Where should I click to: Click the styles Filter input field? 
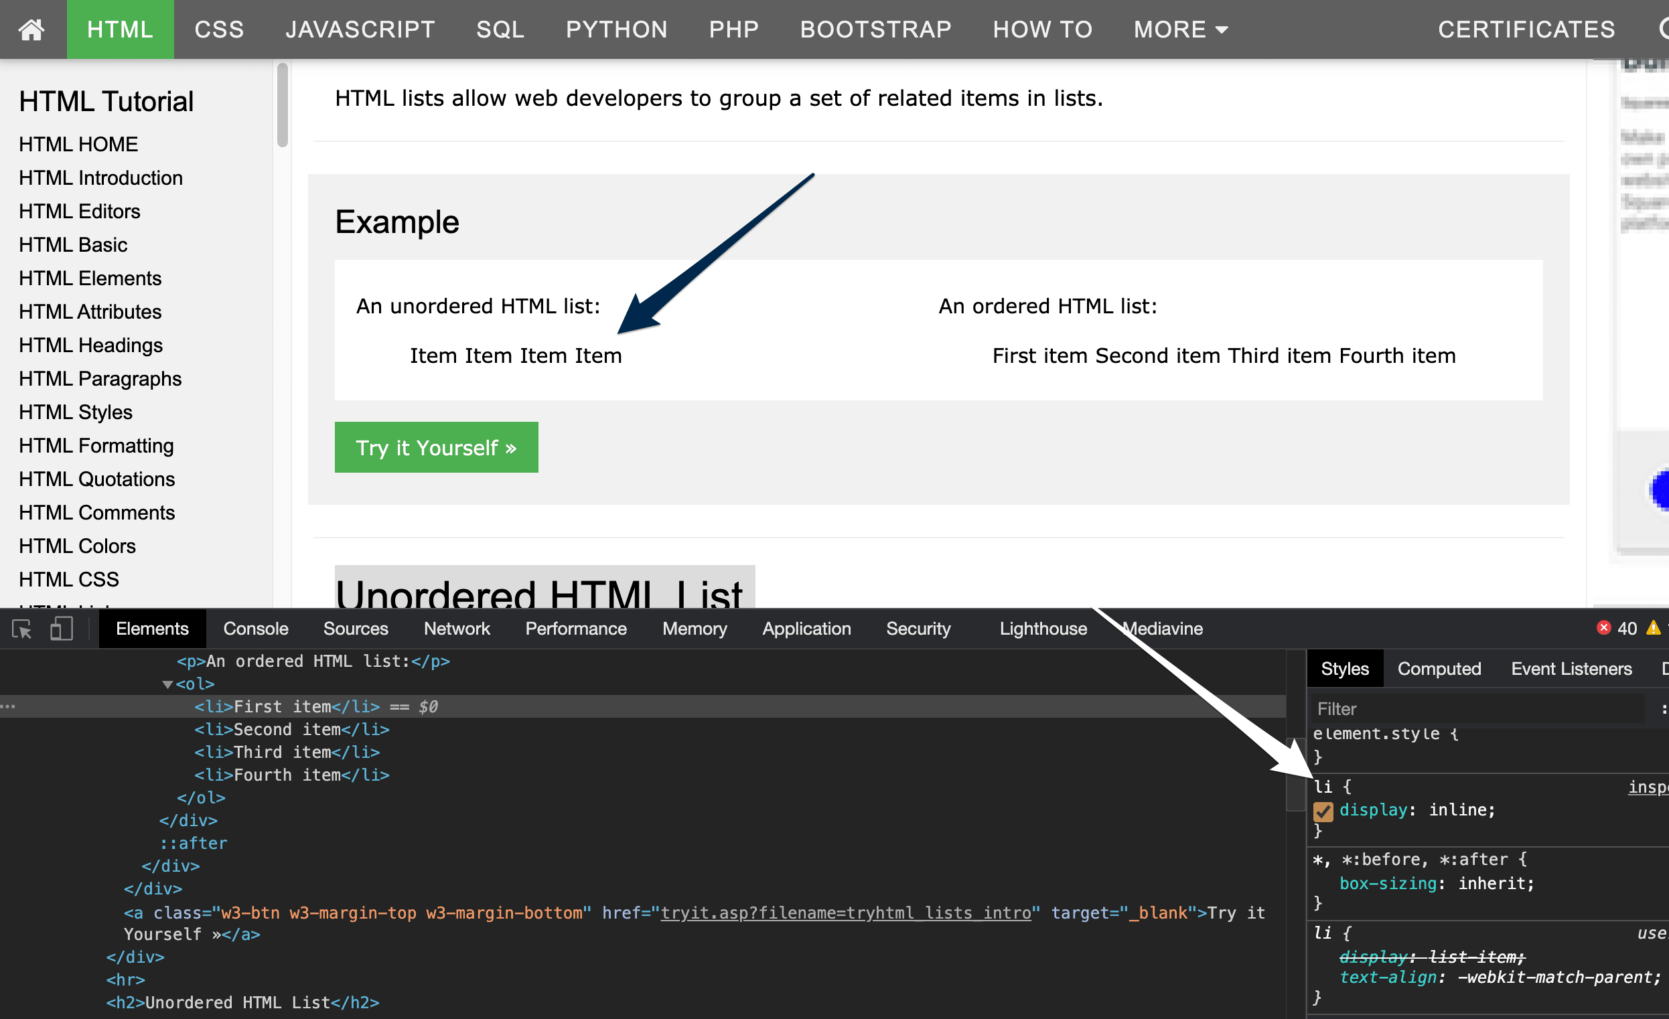(1477, 709)
